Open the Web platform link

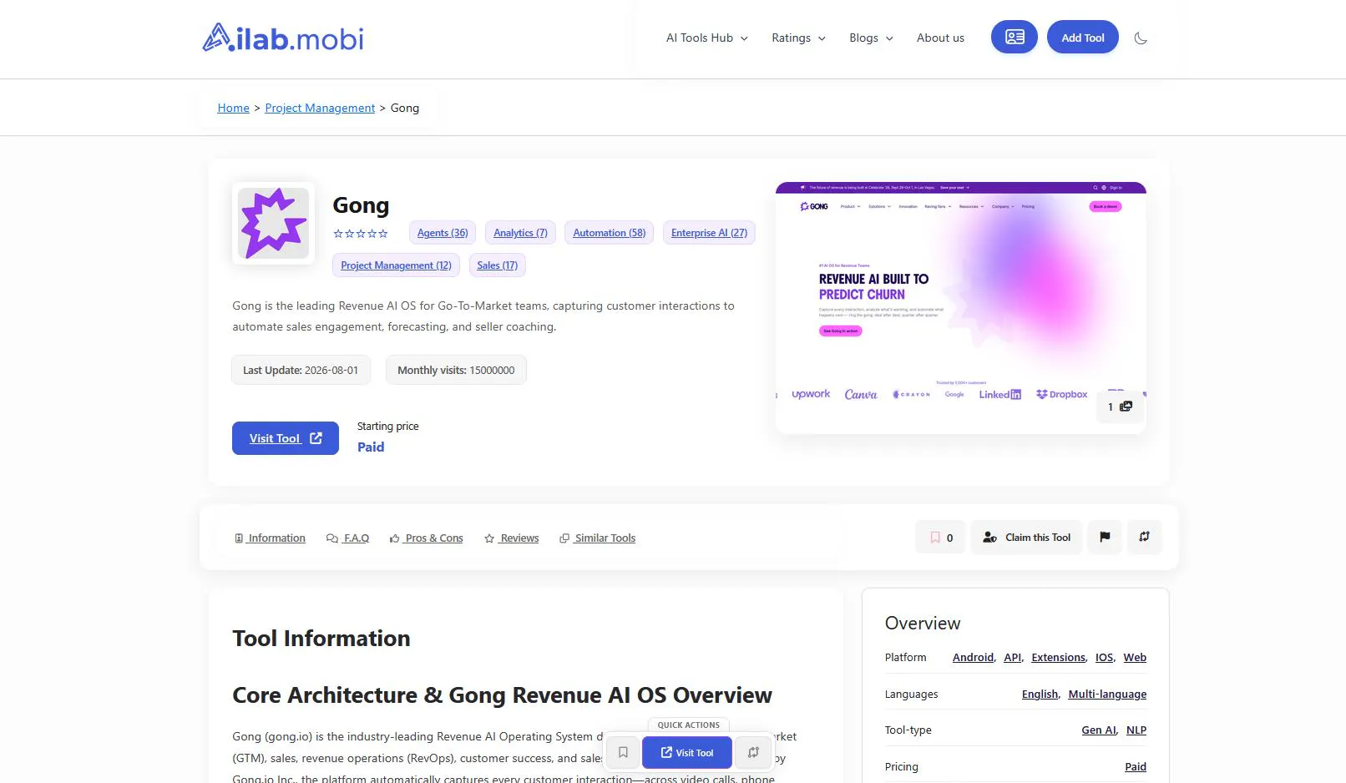coord(1135,658)
